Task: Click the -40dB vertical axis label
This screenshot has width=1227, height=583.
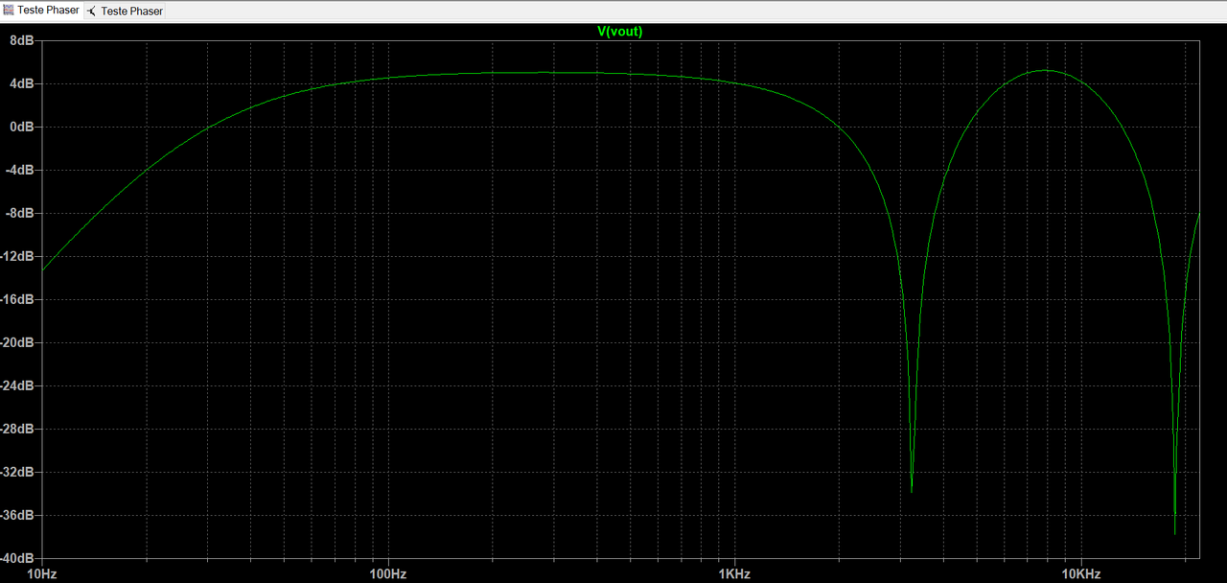Action: (18, 558)
